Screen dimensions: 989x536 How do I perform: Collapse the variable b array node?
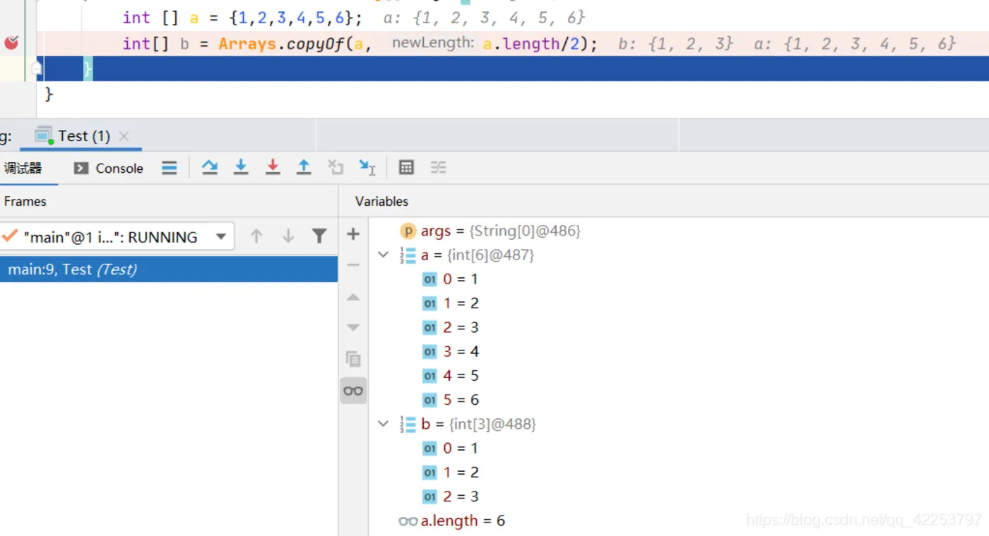[x=384, y=424]
